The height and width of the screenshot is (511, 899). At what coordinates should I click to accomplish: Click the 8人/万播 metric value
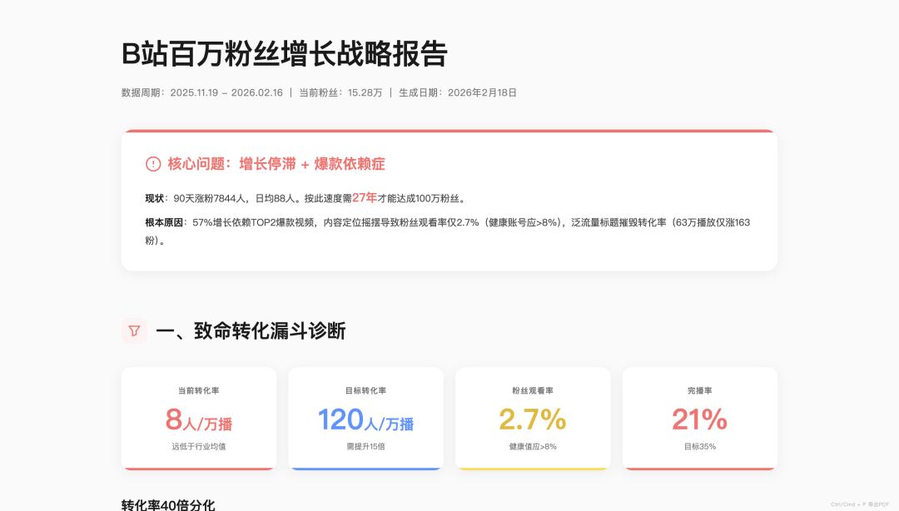pos(198,419)
